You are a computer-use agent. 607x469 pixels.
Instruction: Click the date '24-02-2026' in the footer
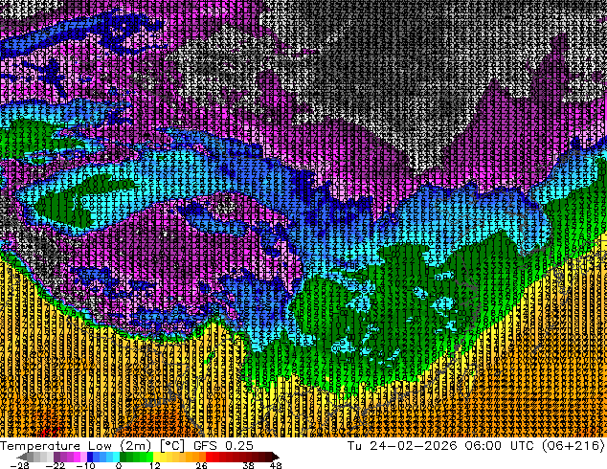coord(413,446)
